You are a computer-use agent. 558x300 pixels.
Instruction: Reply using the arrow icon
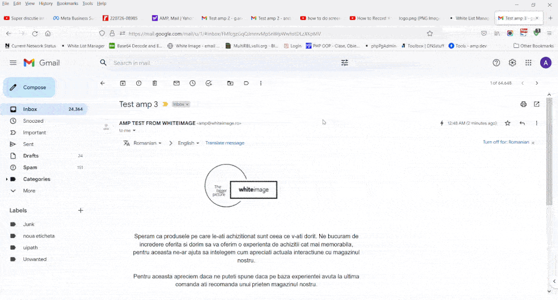tap(522, 123)
